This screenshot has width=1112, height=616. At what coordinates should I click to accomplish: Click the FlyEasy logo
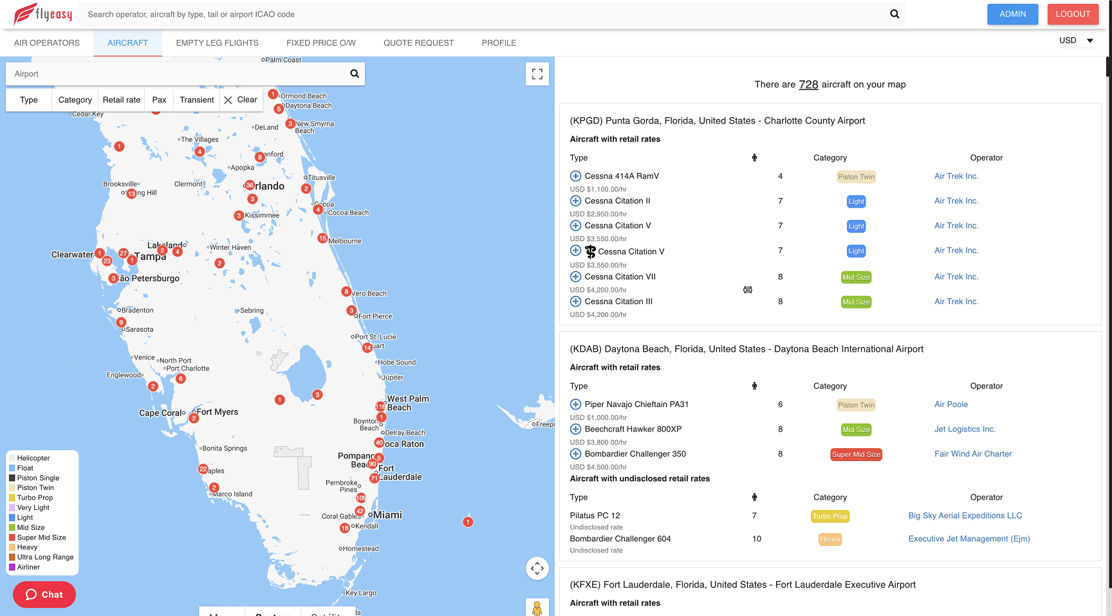click(43, 14)
